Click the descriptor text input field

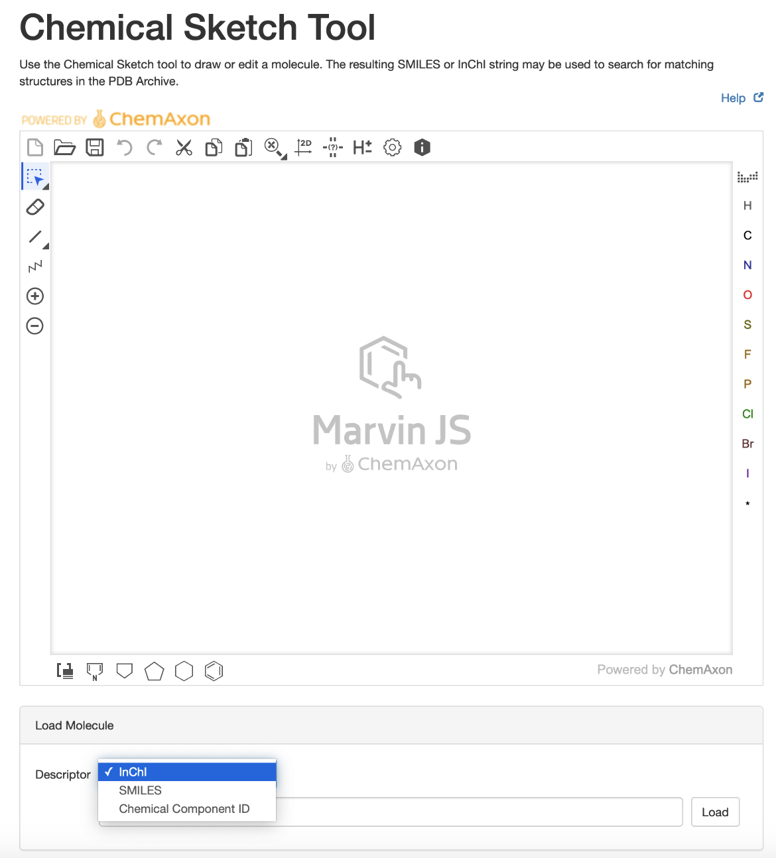pyautogui.click(x=478, y=812)
